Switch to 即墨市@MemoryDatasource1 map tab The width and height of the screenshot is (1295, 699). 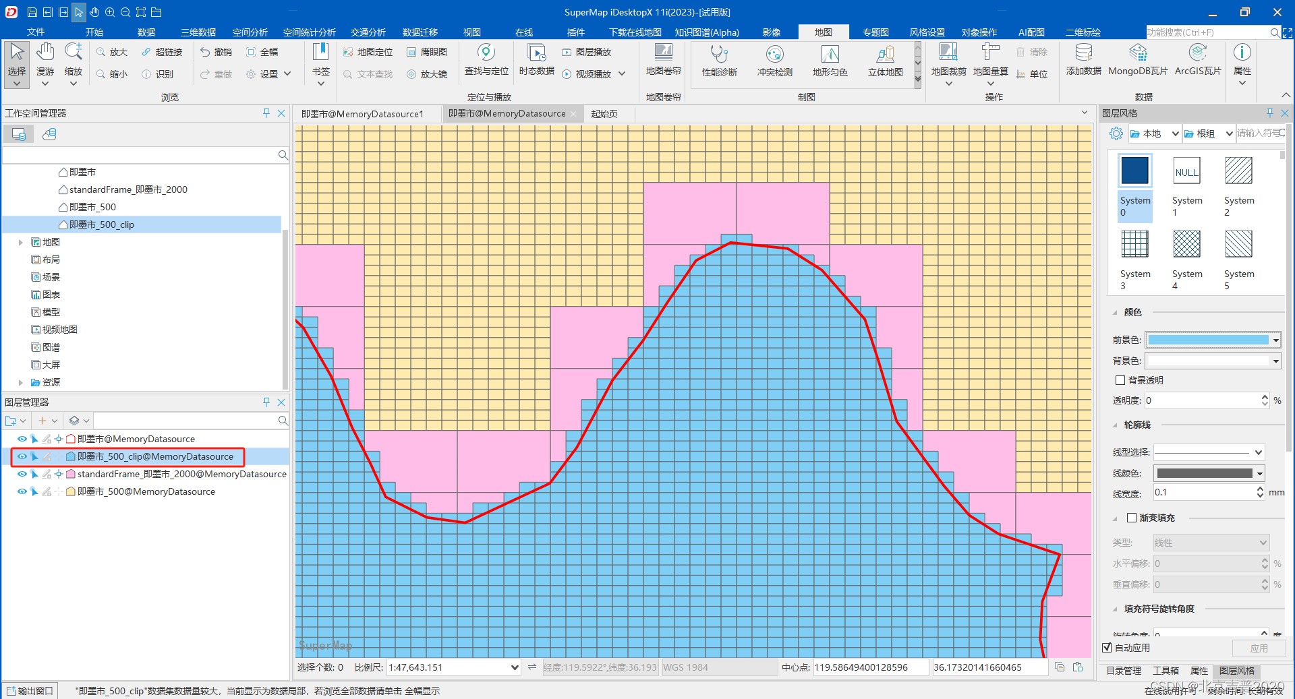363,114
